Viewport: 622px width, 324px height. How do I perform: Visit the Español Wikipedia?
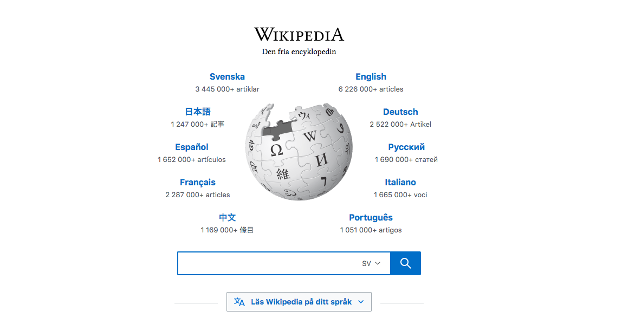tap(192, 147)
